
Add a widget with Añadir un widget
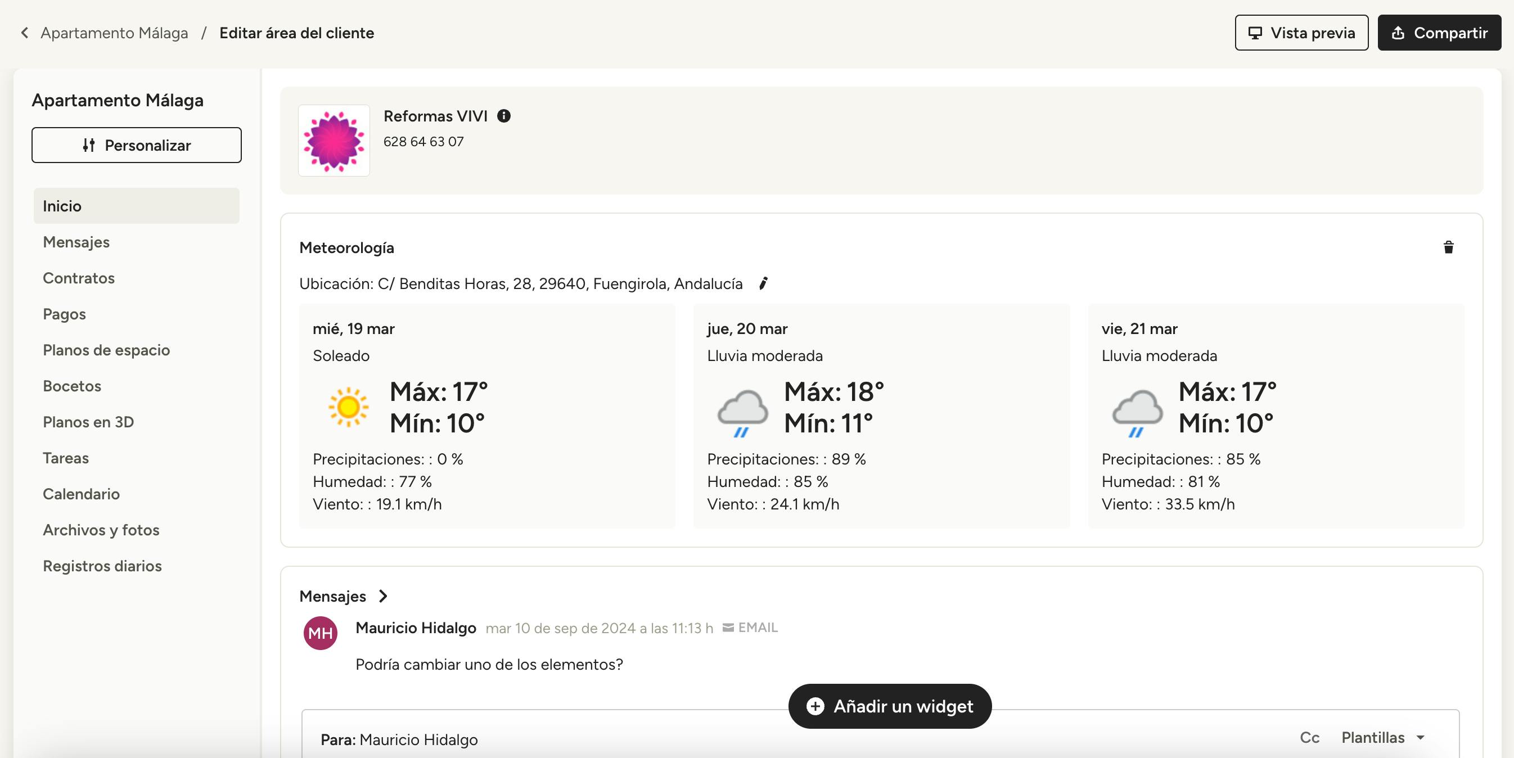pos(890,706)
